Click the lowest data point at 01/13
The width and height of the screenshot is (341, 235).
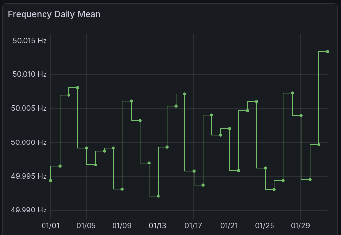pos(158,196)
